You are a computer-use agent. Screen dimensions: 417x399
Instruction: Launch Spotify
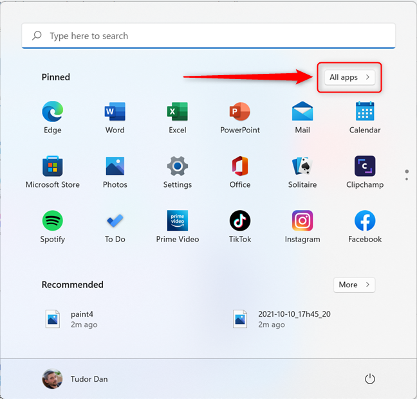coord(52,227)
